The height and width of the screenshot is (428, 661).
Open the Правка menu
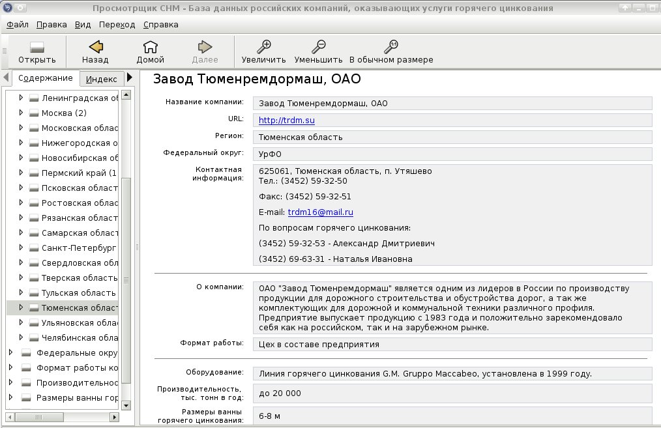click(x=51, y=25)
